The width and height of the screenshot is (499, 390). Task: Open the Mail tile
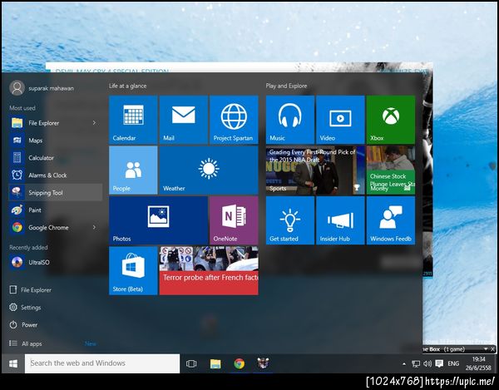183,120
